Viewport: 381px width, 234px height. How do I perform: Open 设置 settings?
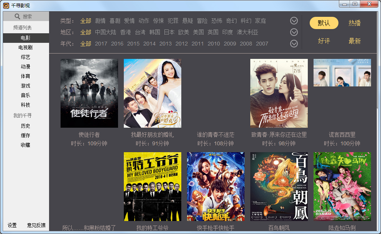coord(12,225)
